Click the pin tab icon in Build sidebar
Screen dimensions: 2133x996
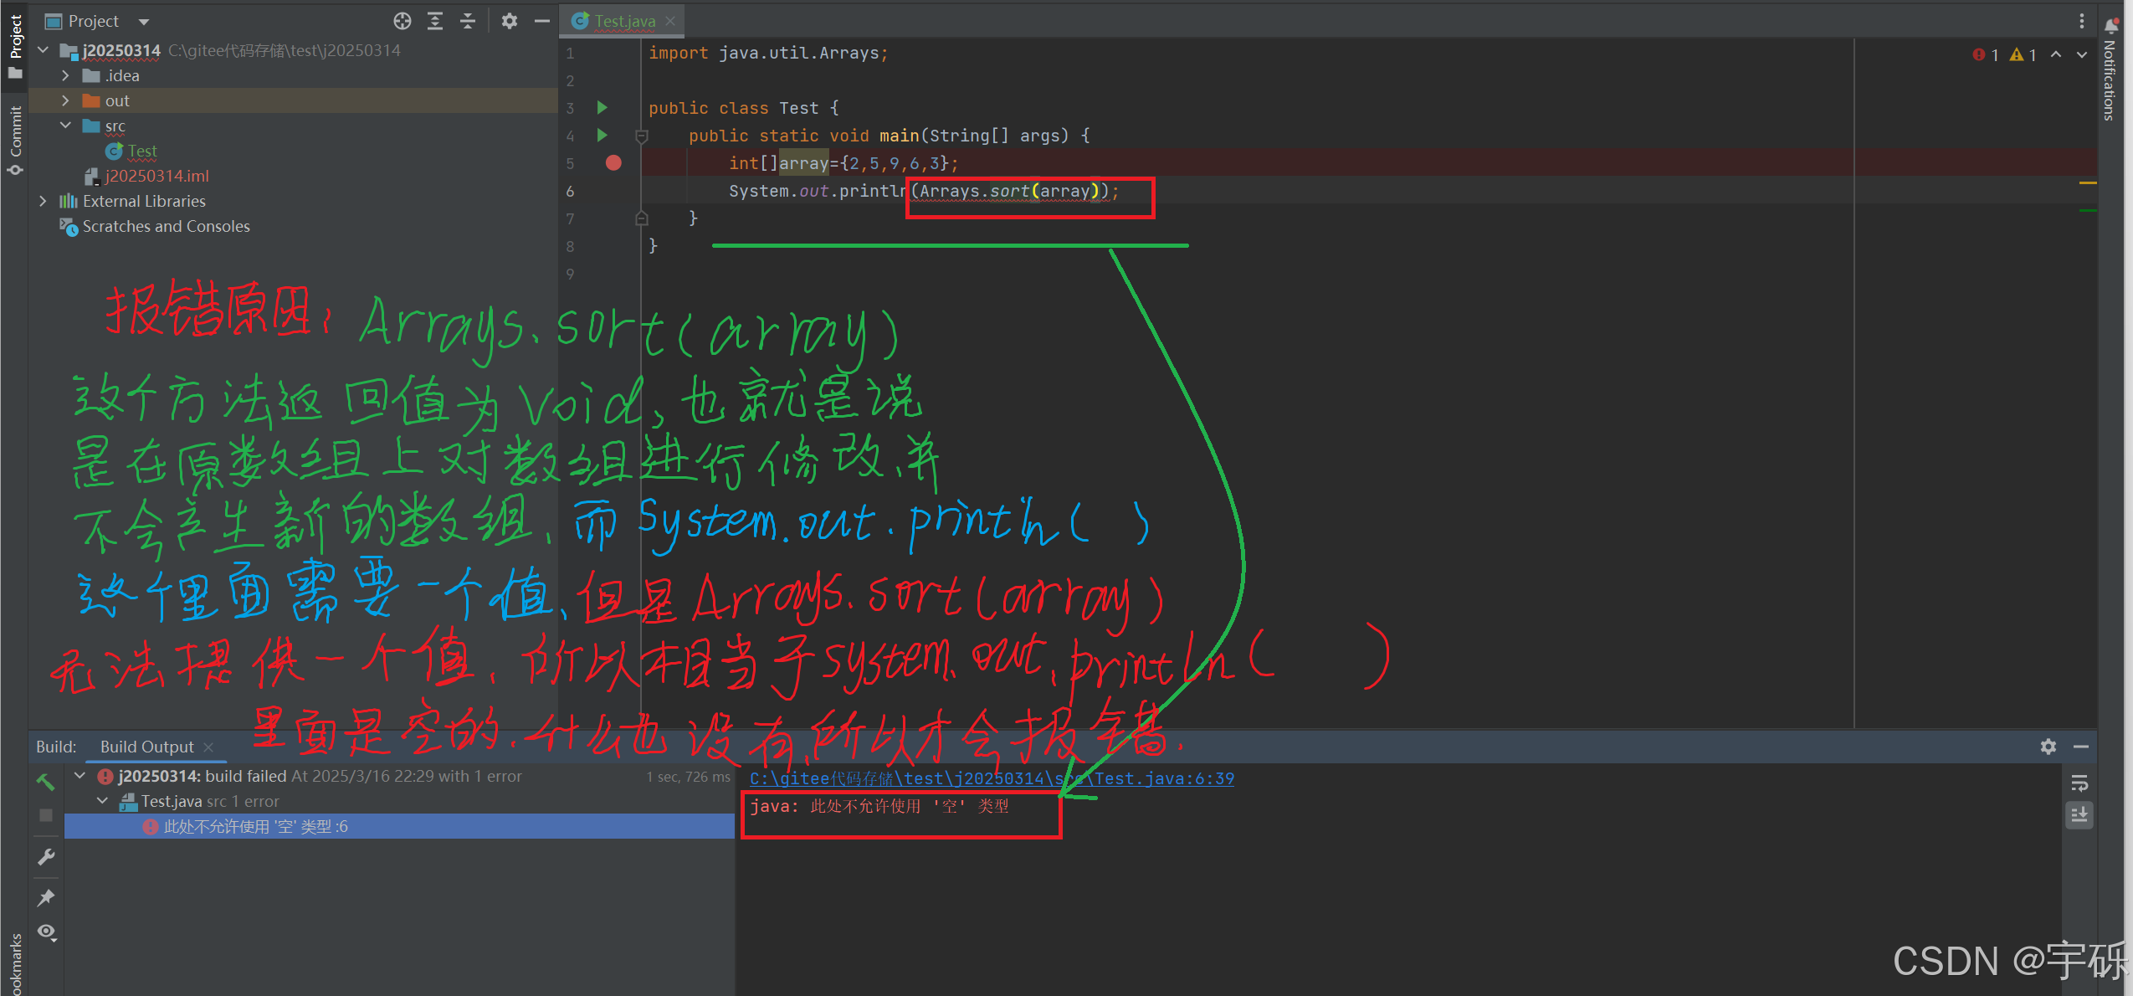[46, 897]
